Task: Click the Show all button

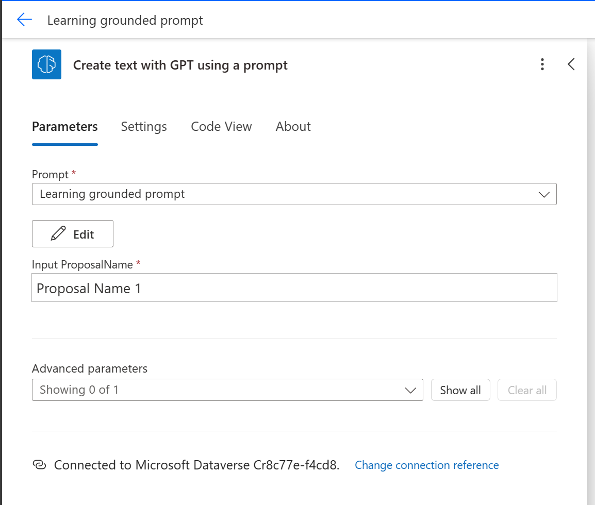Action: [x=460, y=390]
